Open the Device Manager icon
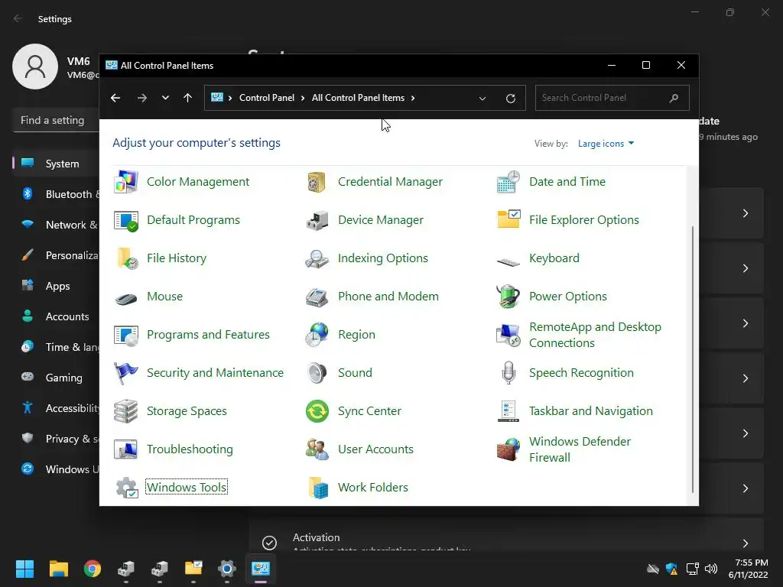This screenshot has height=587, width=783. pyautogui.click(x=317, y=220)
